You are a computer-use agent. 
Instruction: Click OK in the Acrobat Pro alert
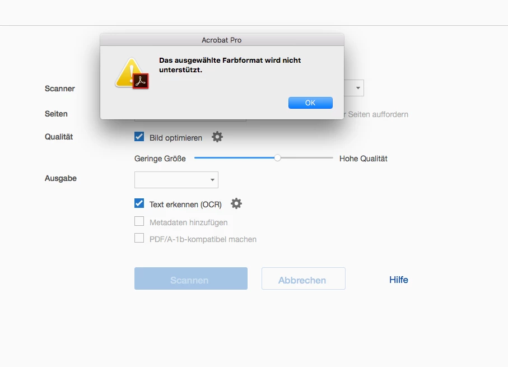(x=310, y=103)
